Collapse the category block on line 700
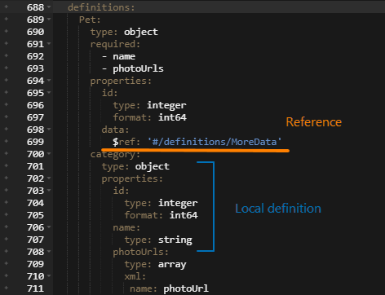Screen dimensions: 385x295 (x=49, y=153)
